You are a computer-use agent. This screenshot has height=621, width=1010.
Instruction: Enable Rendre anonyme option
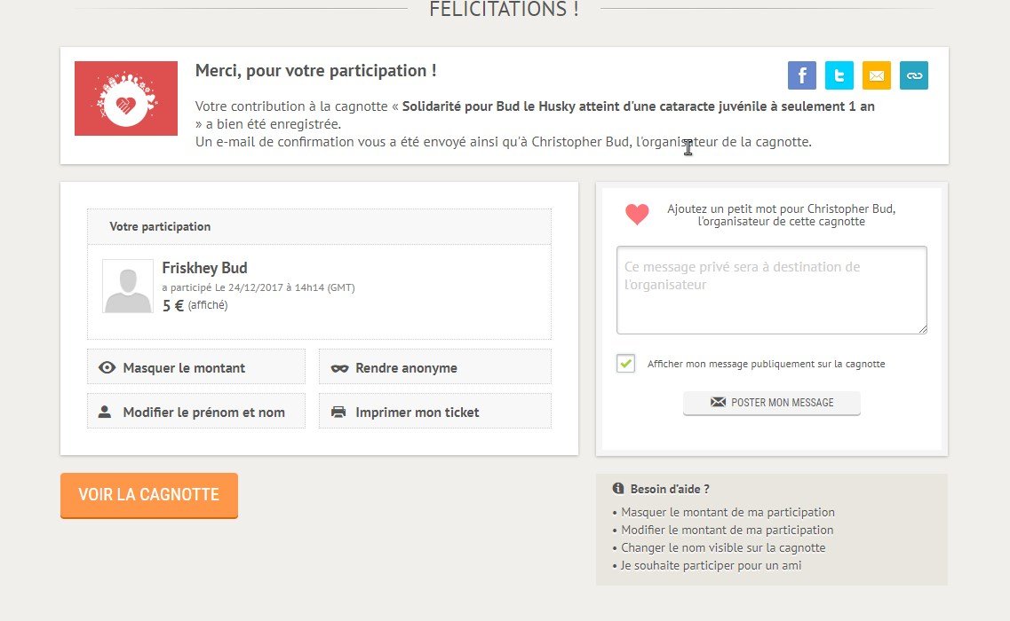coord(434,367)
